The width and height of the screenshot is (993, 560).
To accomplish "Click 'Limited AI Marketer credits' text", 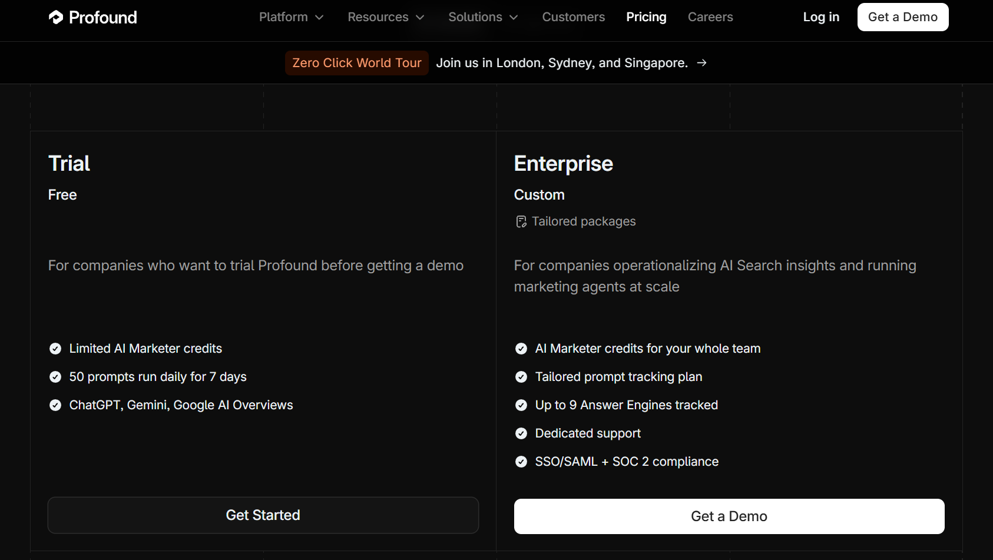I will pyautogui.click(x=145, y=349).
